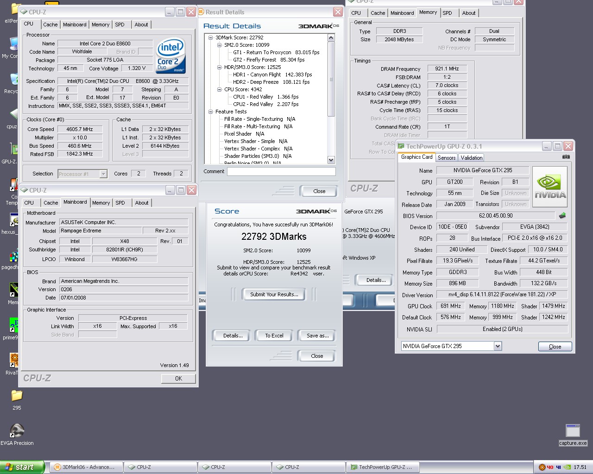Open the NVIDIA GeForce GTX 295 dropdown
Image resolution: width=593 pixels, height=474 pixels.
pyautogui.click(x=497, y=346)
